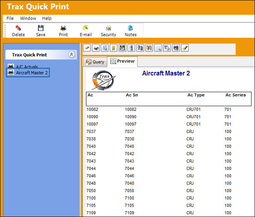Click Ac Sn value 7046
This screenshot has height=217, width=255.
tap(129, 176)
